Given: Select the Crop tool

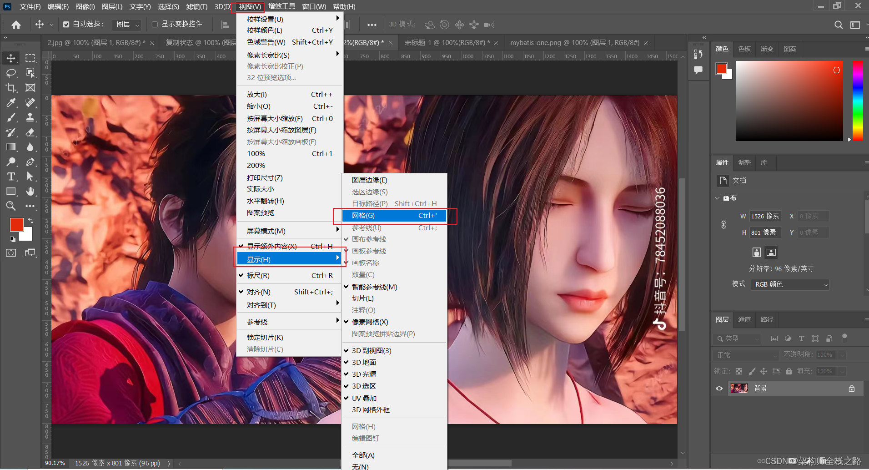Looking at the screenshot, I should [11, 88].
